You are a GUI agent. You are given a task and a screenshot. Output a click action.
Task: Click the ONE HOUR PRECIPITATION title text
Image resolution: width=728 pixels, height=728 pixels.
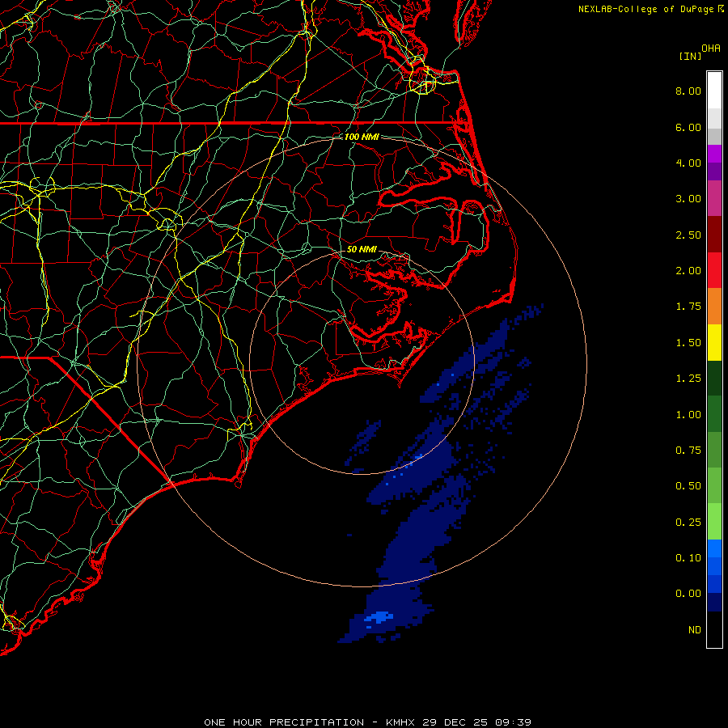pyautogui.click(x=284, y=722)
